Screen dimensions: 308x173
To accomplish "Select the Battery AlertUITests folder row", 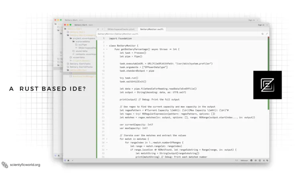I will (80, 67).
